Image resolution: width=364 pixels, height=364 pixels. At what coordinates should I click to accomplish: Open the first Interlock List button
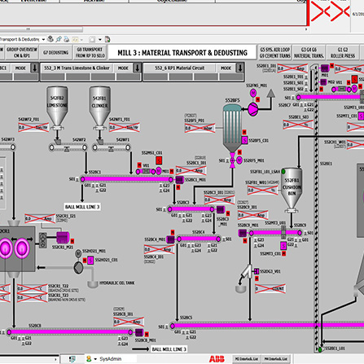247,359
